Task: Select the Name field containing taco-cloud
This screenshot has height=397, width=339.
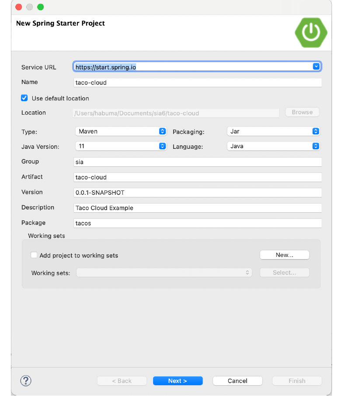Action: click(197, 82)
